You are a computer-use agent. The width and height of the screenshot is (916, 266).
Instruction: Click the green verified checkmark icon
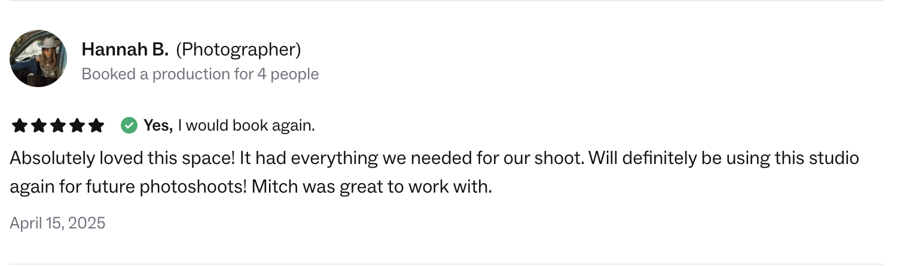point(129,125)
